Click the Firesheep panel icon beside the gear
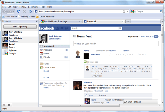Image resolution: width=165 pixels, height=112 pixels. tap(4, 105)
